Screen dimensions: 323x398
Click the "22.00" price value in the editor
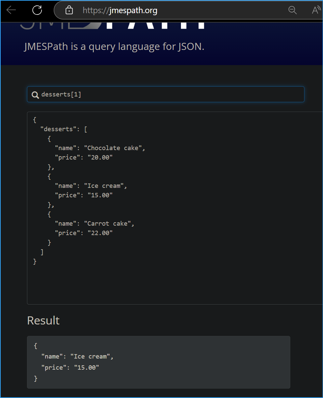tap(100, 233)
